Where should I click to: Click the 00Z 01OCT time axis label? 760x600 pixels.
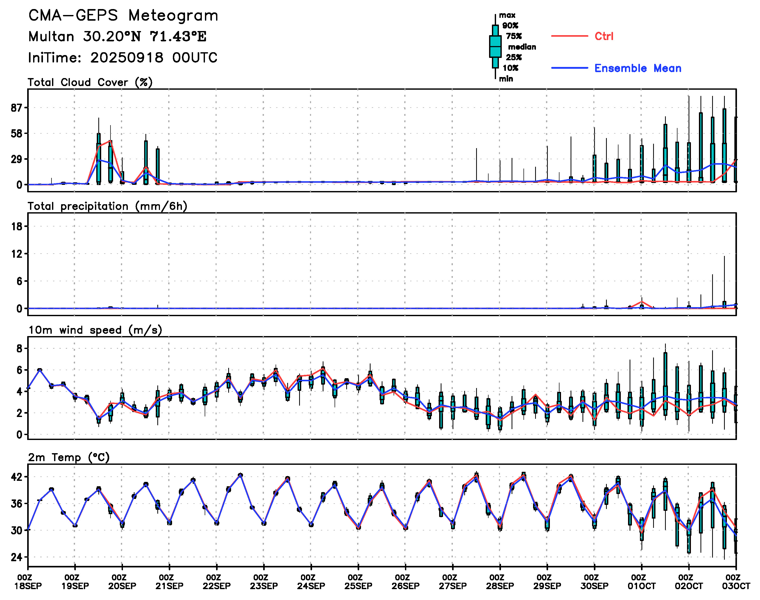click(641, 582)
